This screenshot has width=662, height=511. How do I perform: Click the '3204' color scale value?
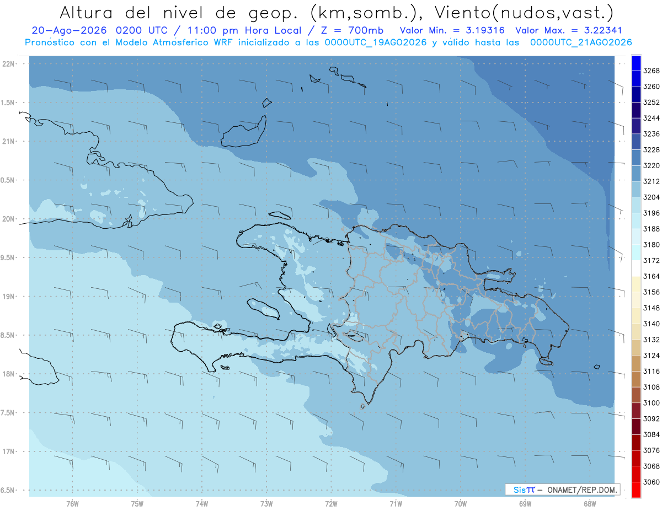point(652,197)
